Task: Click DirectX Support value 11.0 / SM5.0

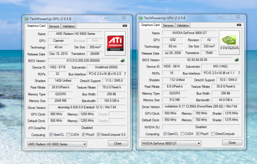Action: point(114,81)
